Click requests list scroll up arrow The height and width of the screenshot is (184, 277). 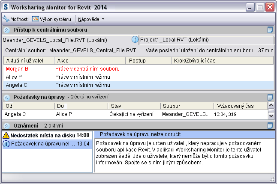[271, 105]
